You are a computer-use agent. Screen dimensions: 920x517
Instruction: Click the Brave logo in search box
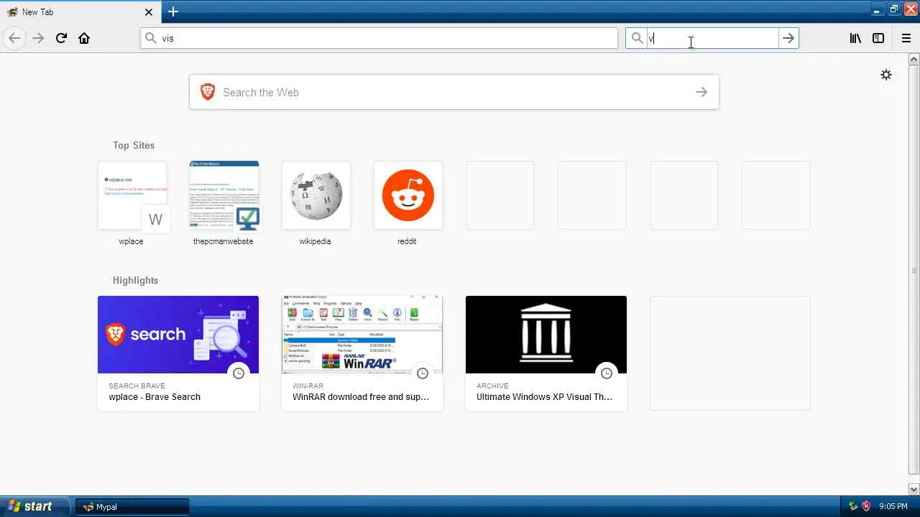click(208, 92)
